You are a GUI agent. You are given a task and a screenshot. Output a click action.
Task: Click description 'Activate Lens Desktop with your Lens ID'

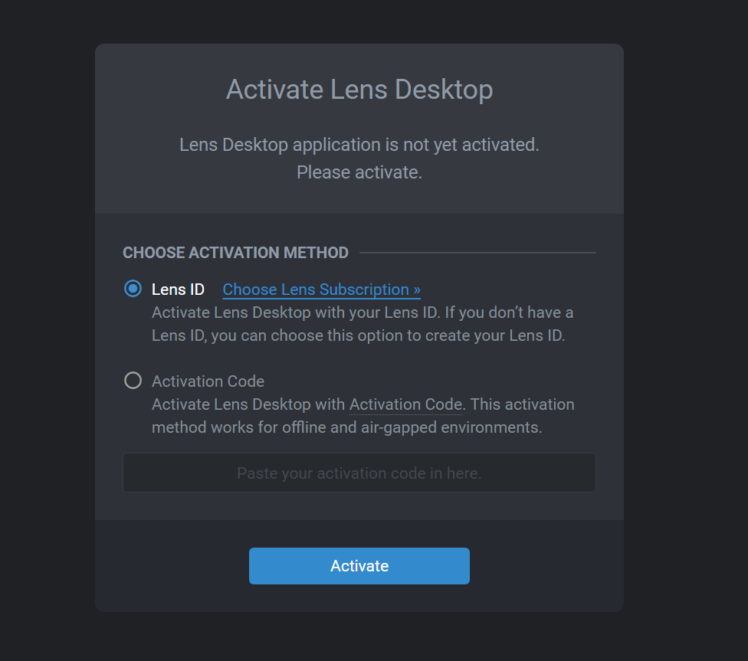(296, 313)
